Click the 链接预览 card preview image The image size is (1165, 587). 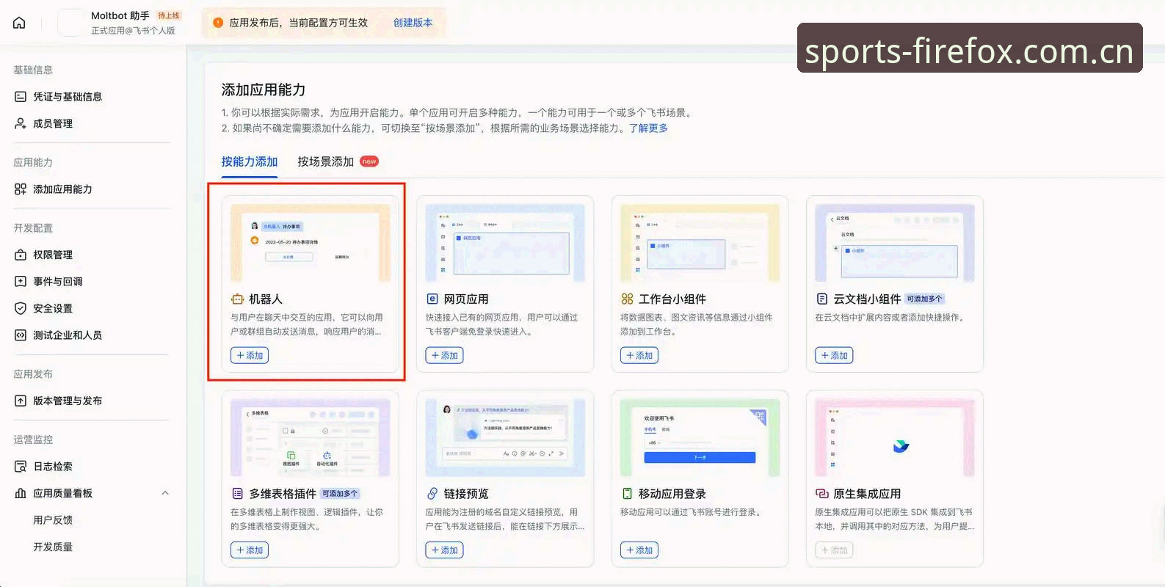coord(505,437)
